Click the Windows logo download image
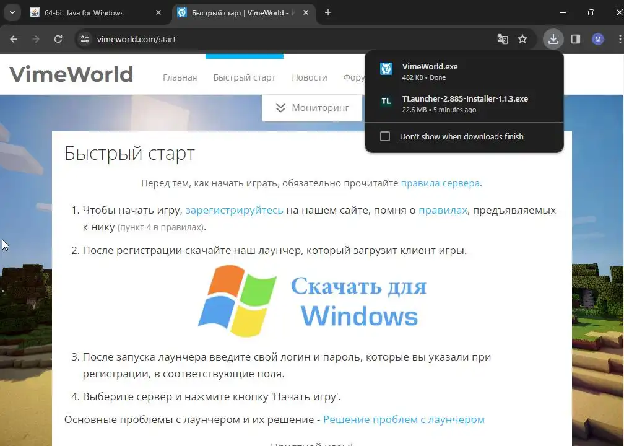 pos(237,301)
